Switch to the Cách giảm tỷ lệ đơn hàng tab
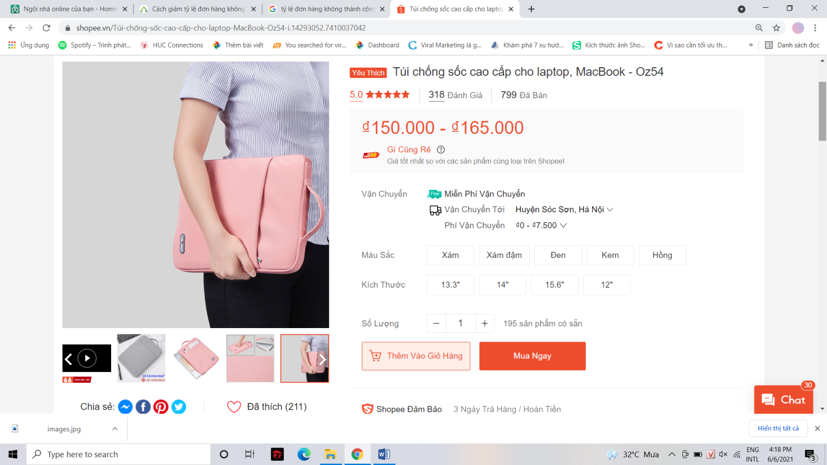This screenshot has height=465, width=827. pos(198,9)
